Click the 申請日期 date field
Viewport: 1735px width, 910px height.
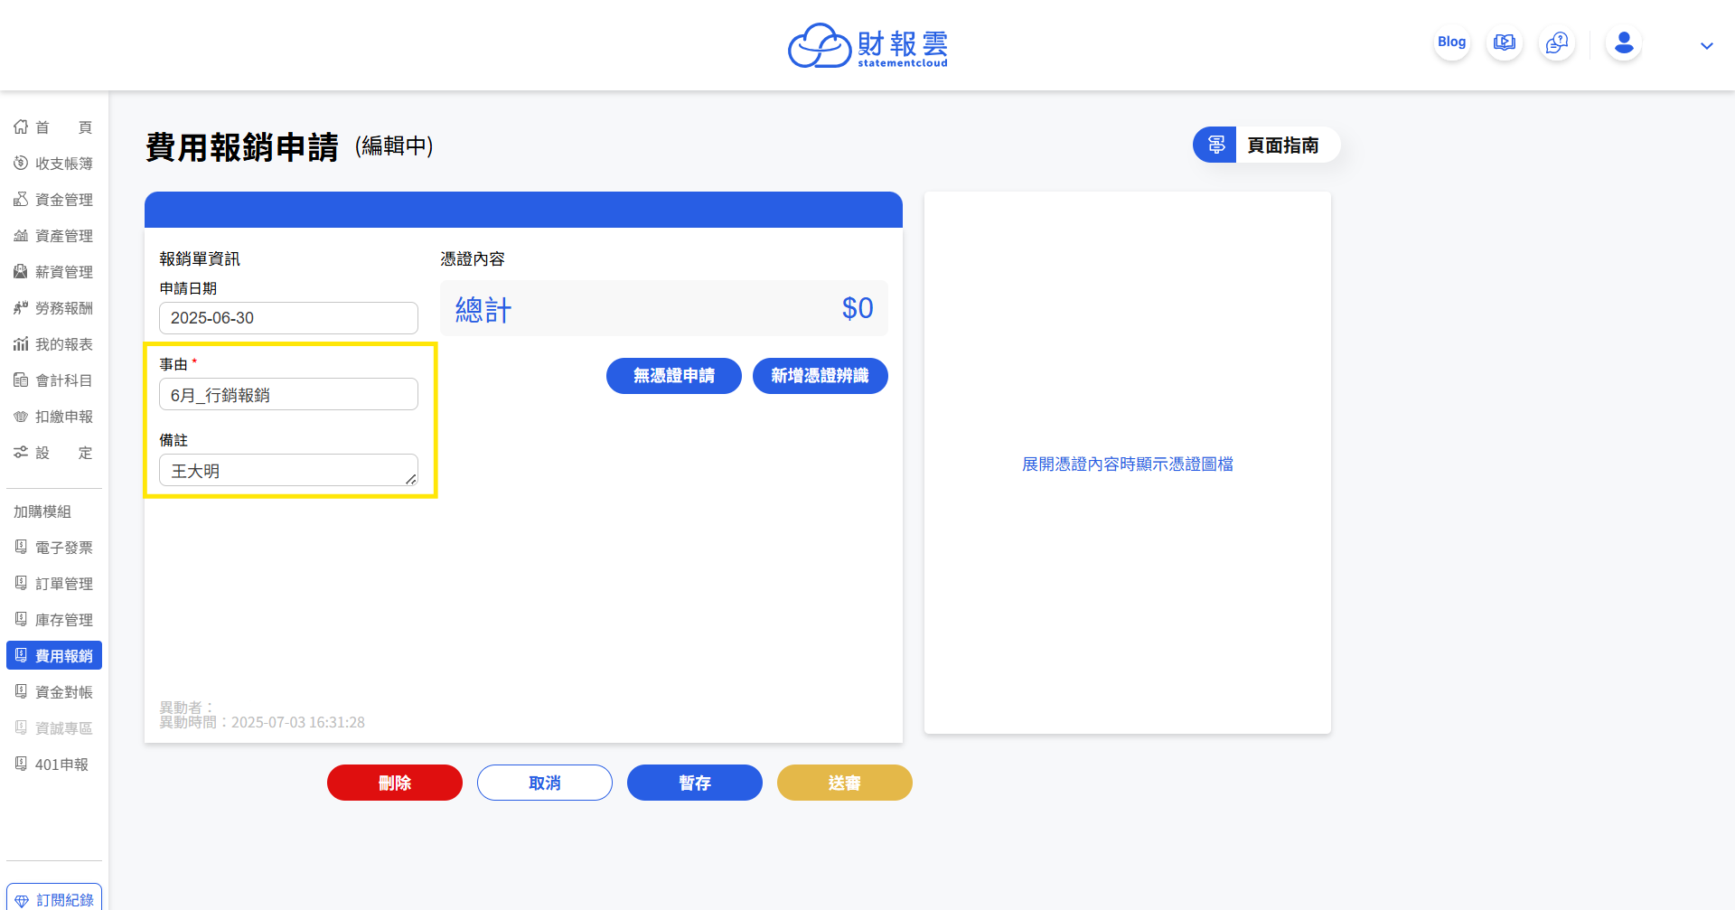pos(288,318)
